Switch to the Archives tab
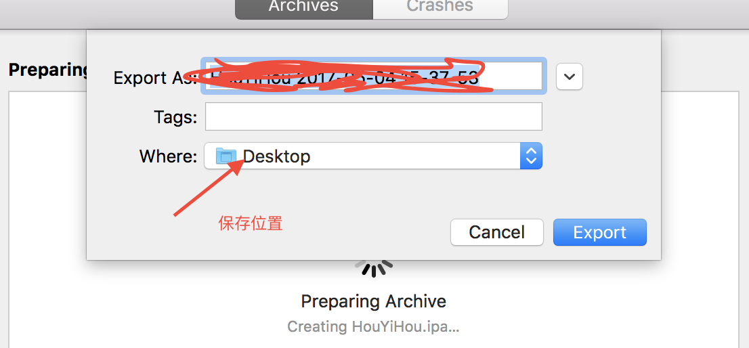Image resolution: width=749 pixels, height=348 pixels. coord(304,8)
